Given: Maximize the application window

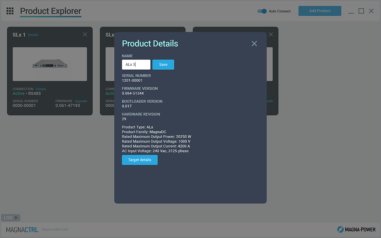Looking at the screenshot, I should point(361,11).
